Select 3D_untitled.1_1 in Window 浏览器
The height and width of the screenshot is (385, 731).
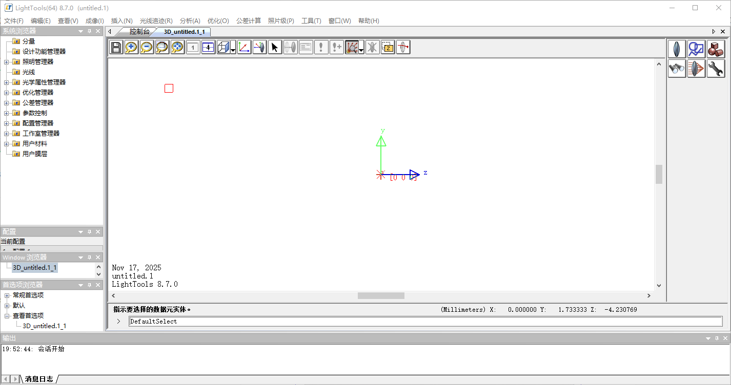35,268
